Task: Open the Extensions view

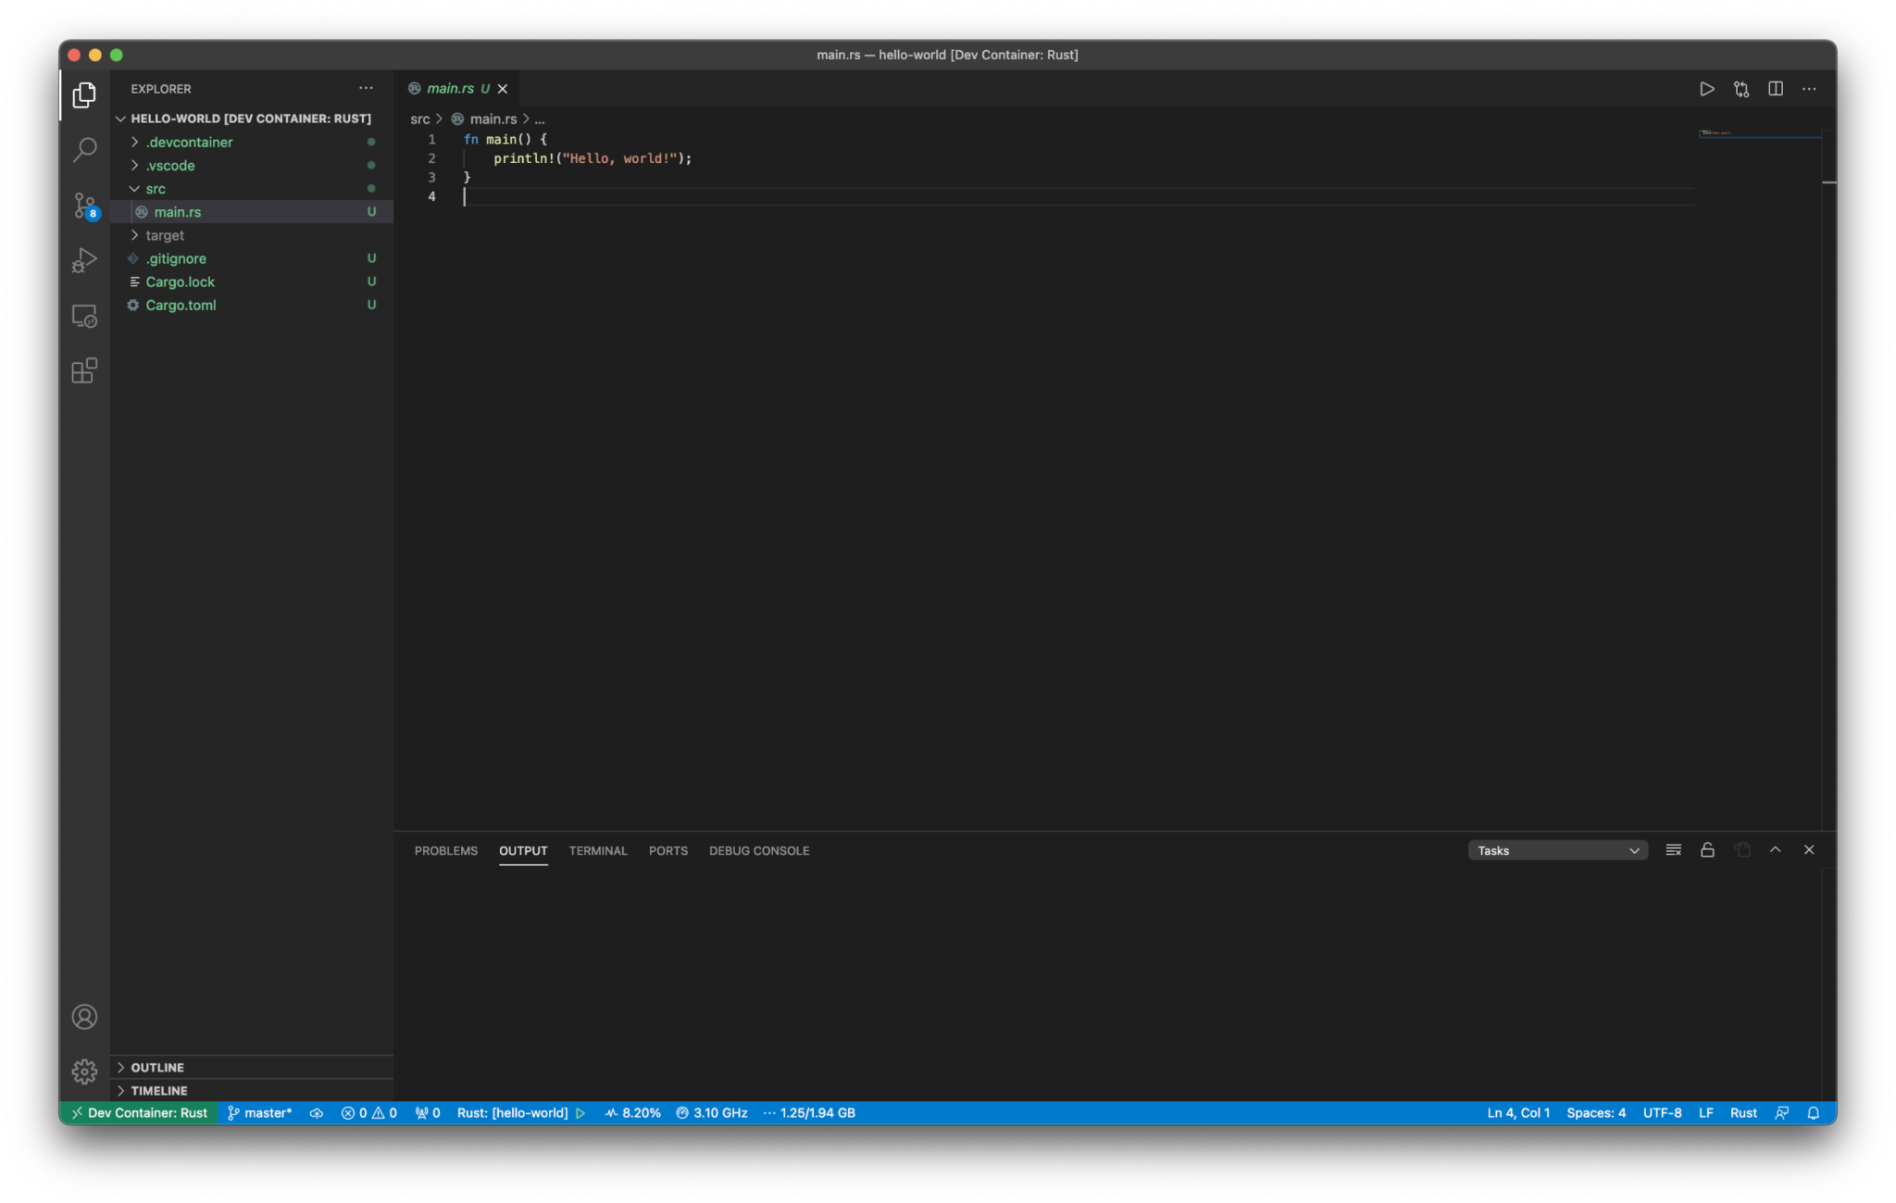Action: (x=84, y=370)
